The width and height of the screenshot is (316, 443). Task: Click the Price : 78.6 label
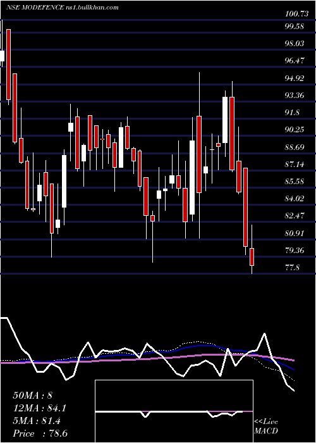[x=40, y=434]
